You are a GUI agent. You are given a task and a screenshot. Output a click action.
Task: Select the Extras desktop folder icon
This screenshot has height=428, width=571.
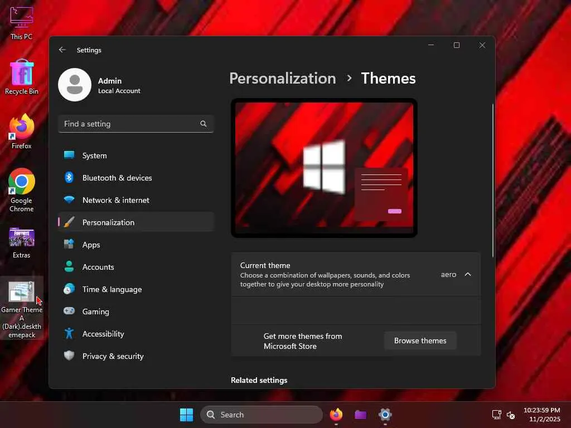click(x=22, y=243)
